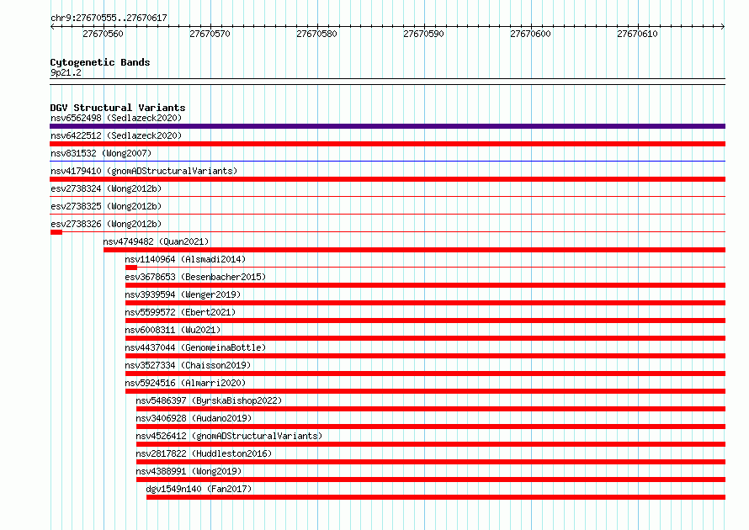This screenshot has width=749, height=530.
Task: Click nsv4388991 (Wong2019) variant label
Action: (x=189, y=471)
